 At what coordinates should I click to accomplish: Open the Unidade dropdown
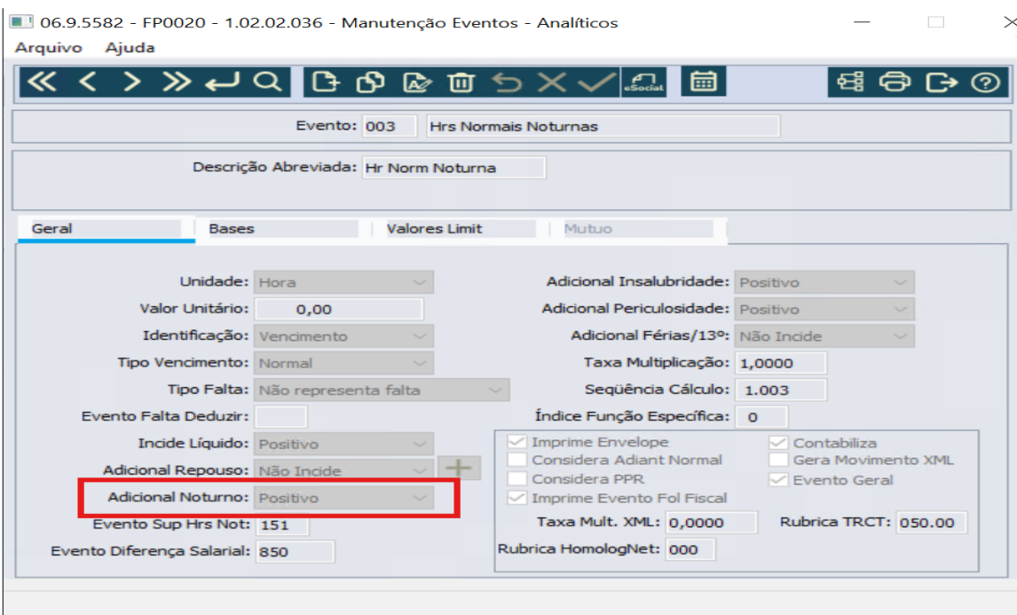(343, 282)
